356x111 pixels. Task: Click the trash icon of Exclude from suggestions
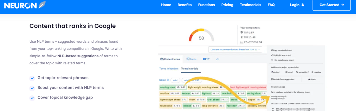(x=272, y=79)
